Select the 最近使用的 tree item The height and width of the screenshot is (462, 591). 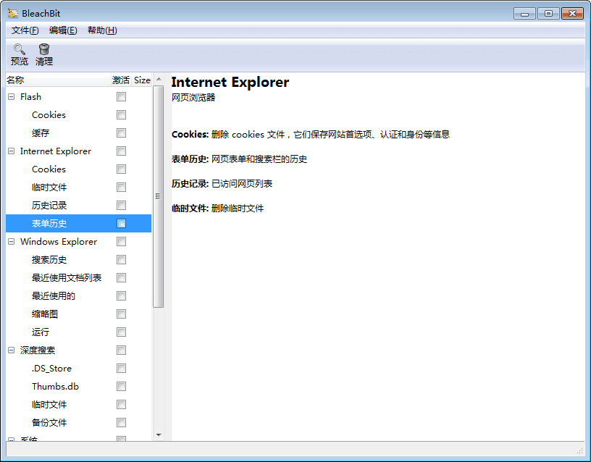(x=53, y=296)
